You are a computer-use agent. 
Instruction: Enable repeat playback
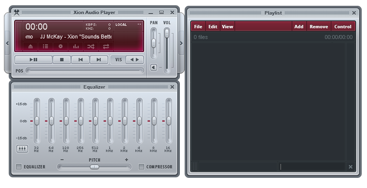tap(106, 46)
